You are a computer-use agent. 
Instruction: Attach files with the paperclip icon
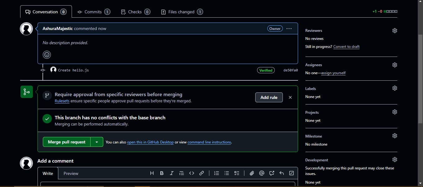[x=252, y=173]
